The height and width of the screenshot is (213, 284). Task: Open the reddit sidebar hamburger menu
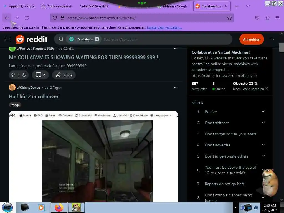7,39
